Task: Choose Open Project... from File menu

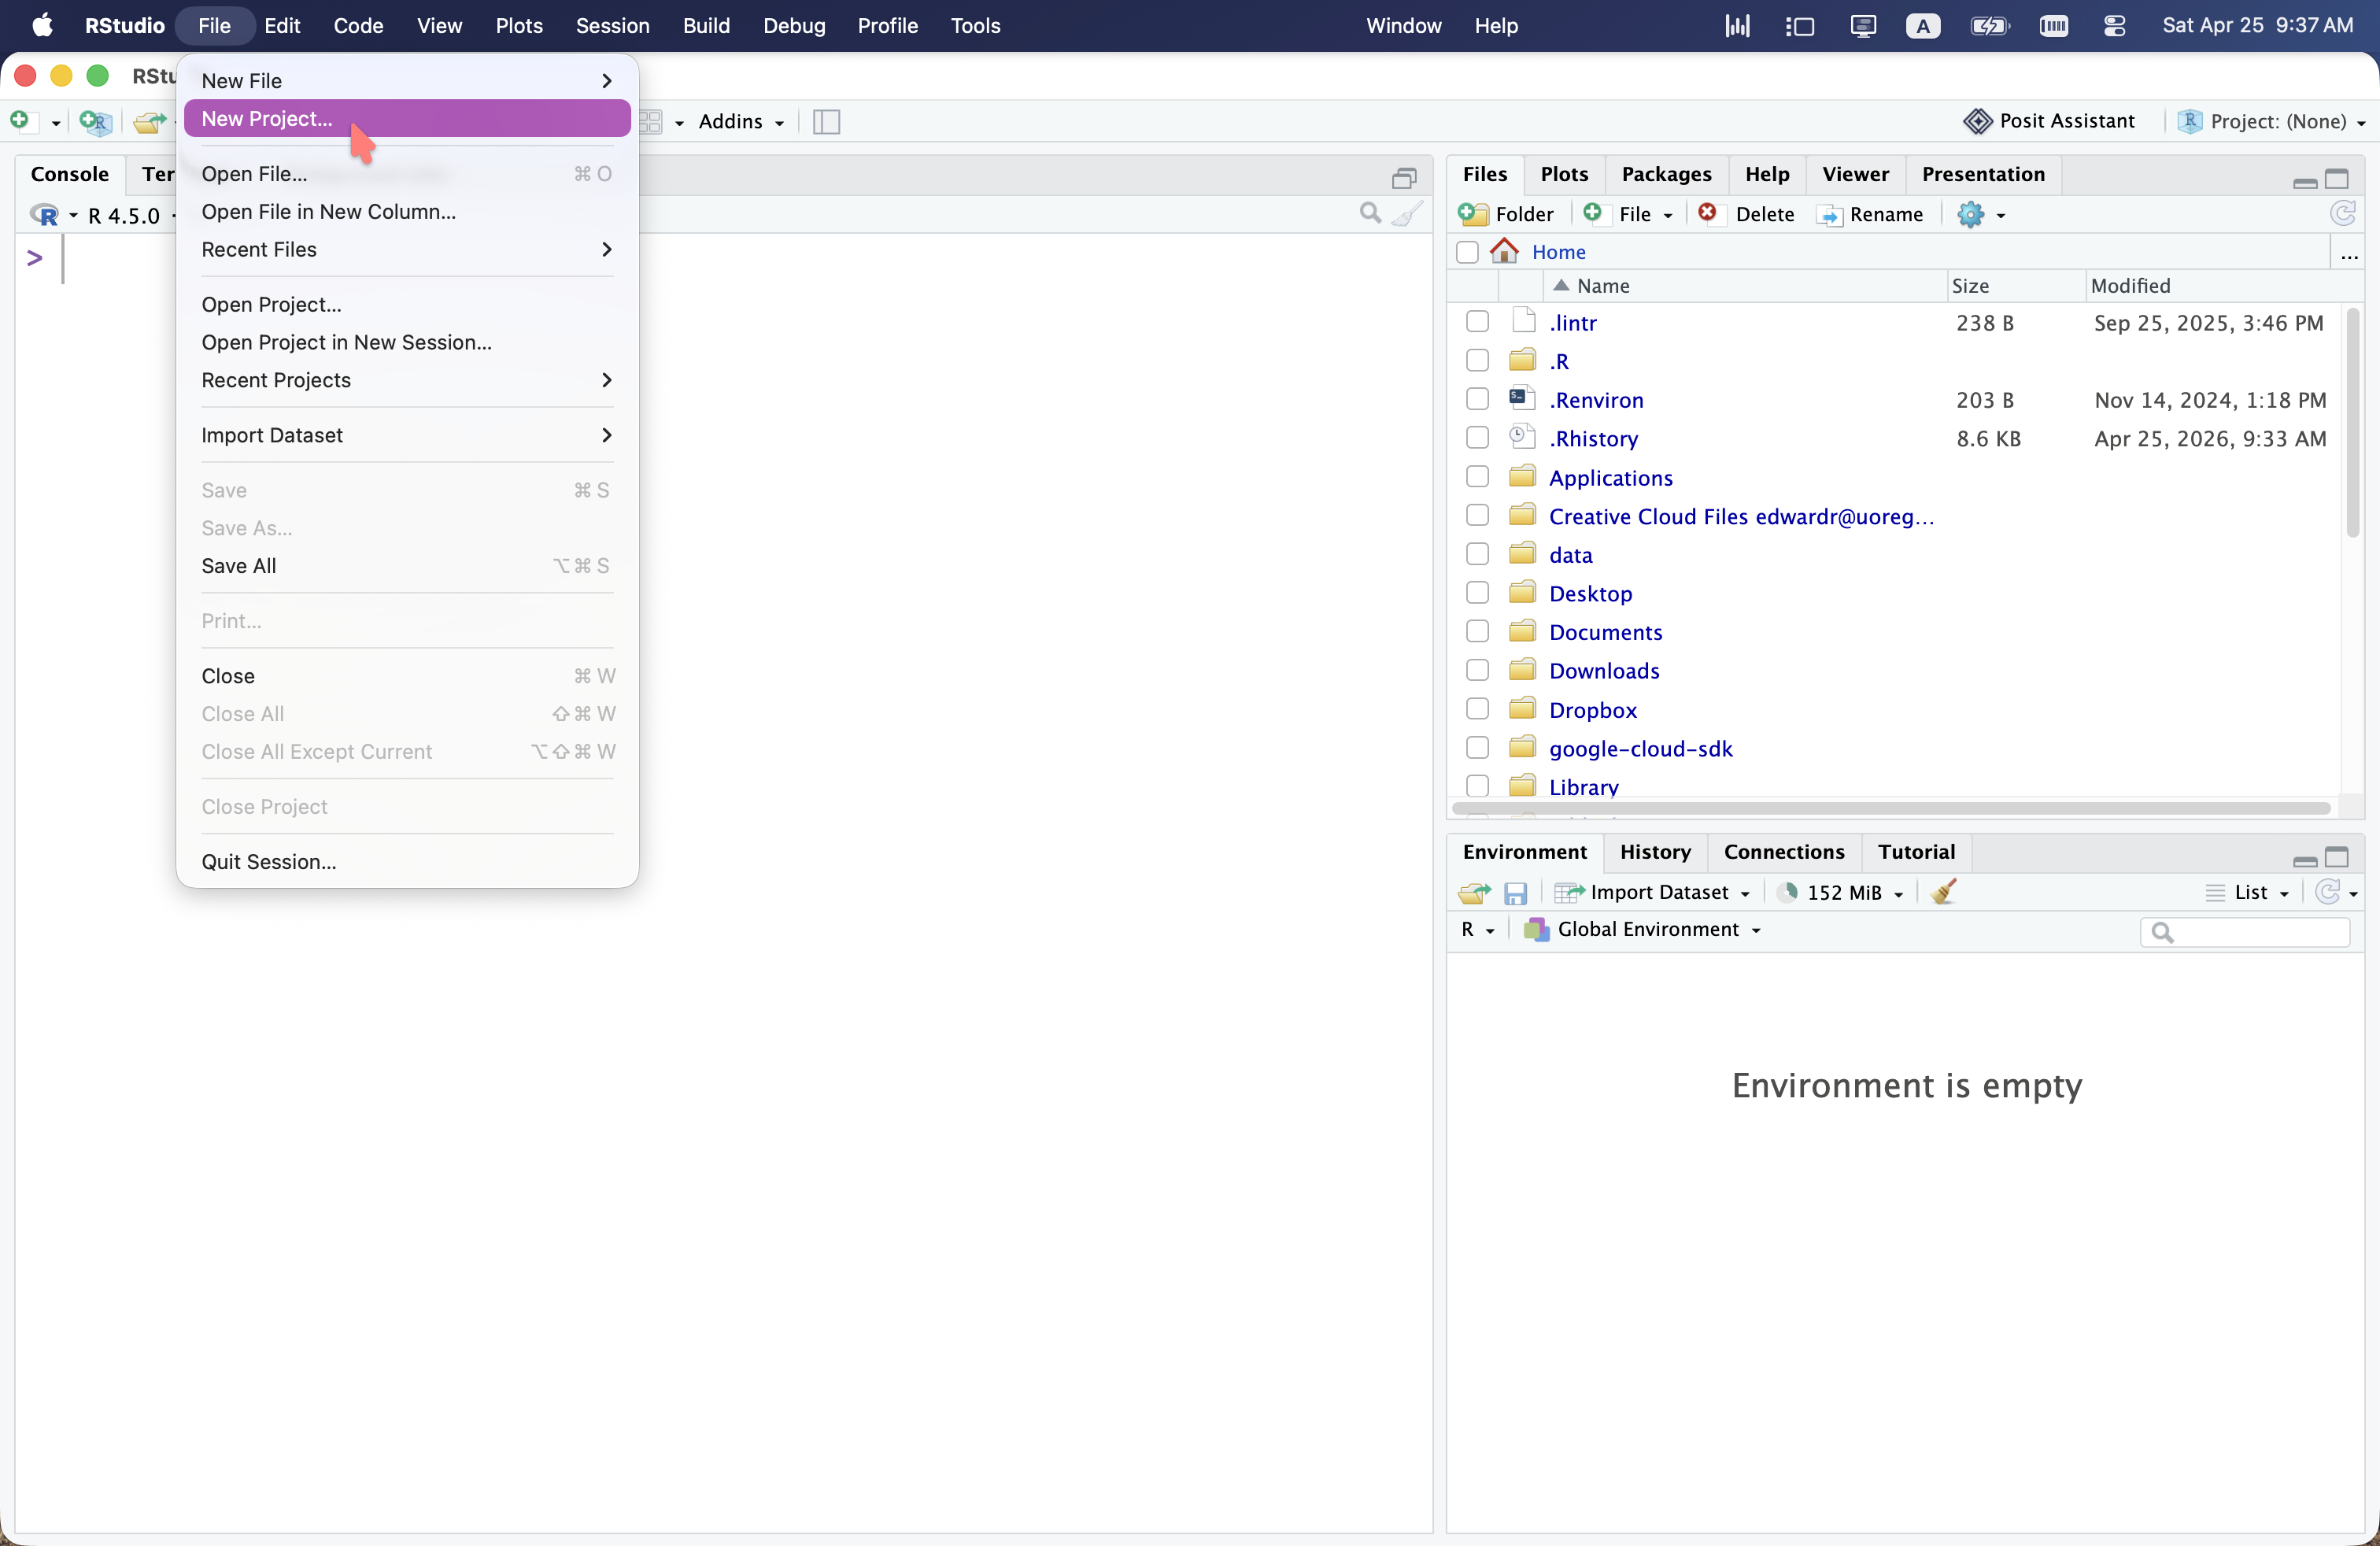Action: tap(271, 304)
